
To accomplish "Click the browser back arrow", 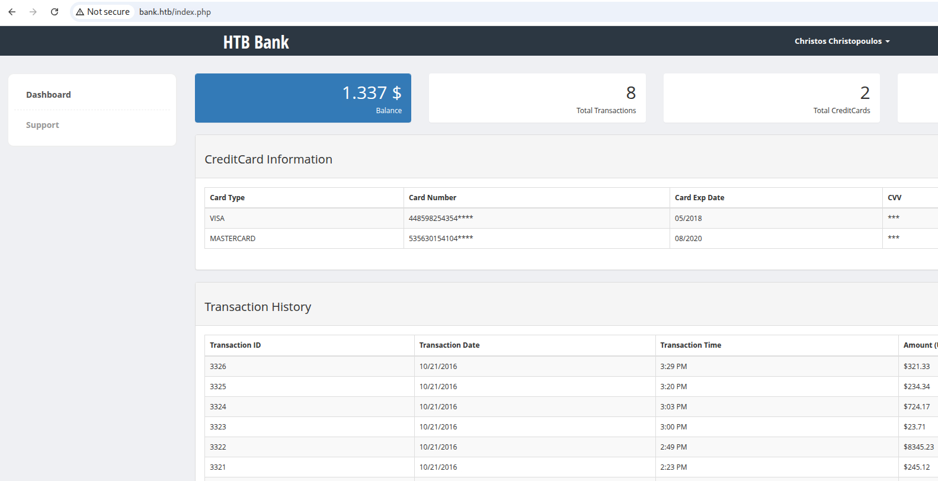I will click(x=12, y=12).
